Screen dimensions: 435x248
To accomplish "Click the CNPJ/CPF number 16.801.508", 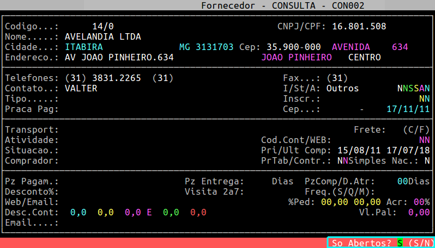I will pyautogui.click(x=359, y=26).
